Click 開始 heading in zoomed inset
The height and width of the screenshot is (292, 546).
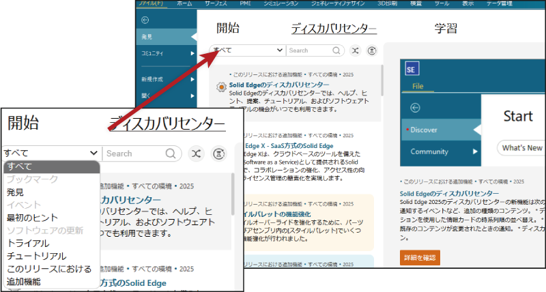pos(23,123)
